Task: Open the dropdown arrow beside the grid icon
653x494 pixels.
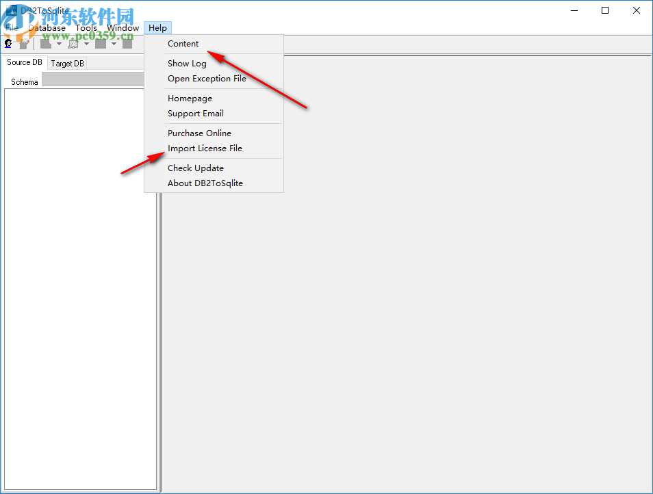Action: [x=86, y=42]
